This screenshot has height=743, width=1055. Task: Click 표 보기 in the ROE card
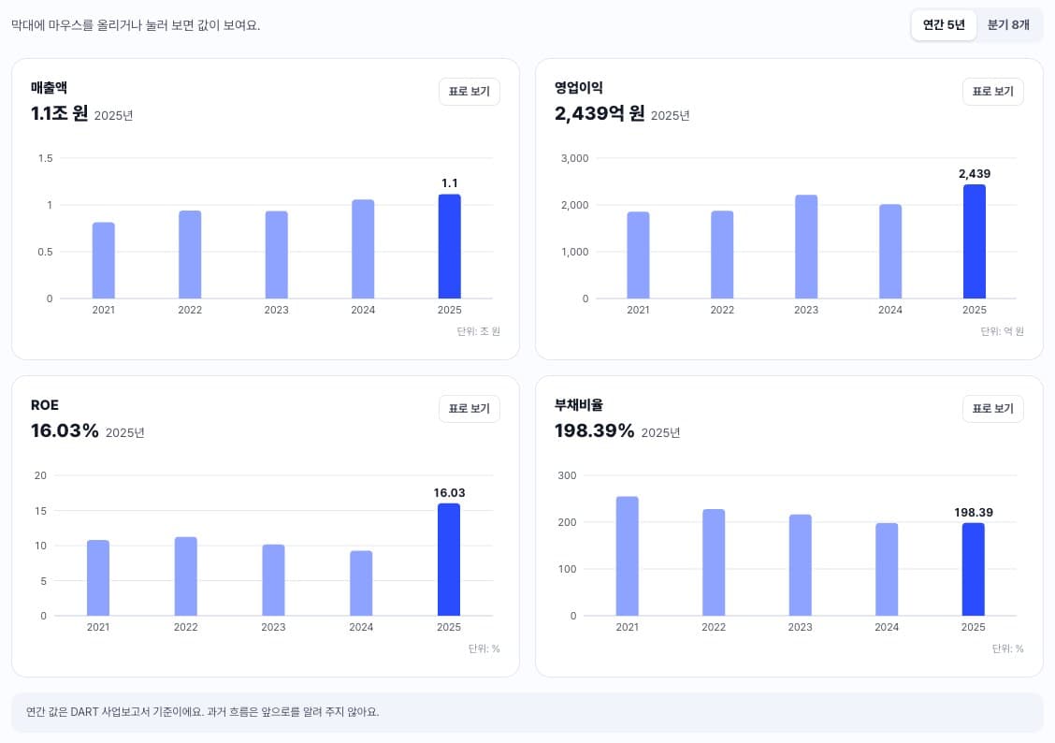coord(469,409)
